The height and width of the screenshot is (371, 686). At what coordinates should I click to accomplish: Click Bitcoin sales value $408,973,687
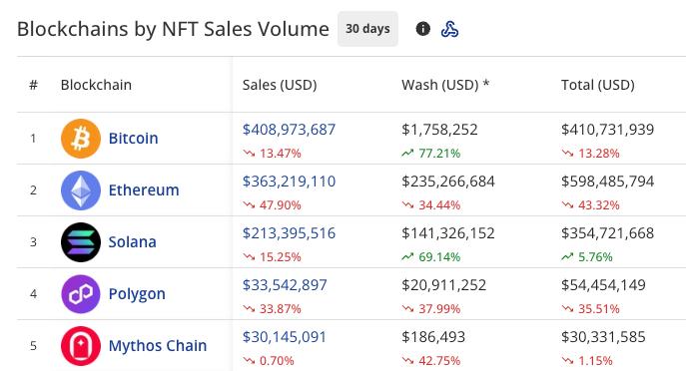290,130
